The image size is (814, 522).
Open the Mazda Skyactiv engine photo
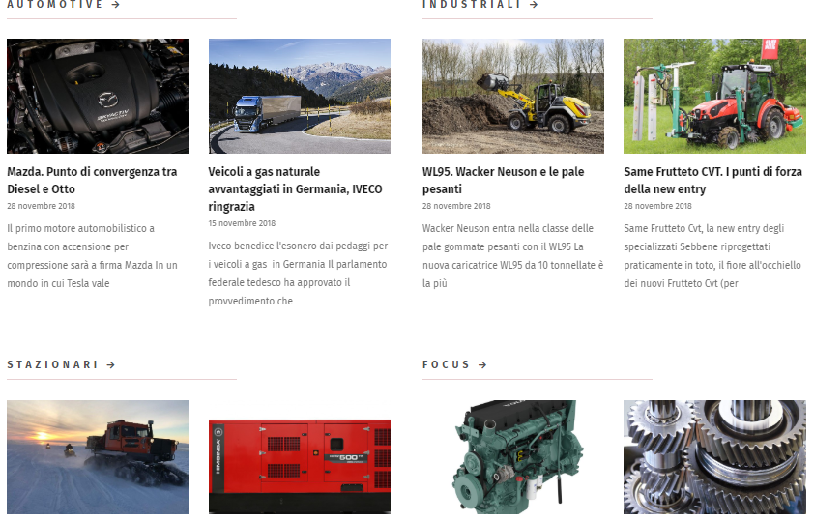pyautogui.click(x=98, y=96)
